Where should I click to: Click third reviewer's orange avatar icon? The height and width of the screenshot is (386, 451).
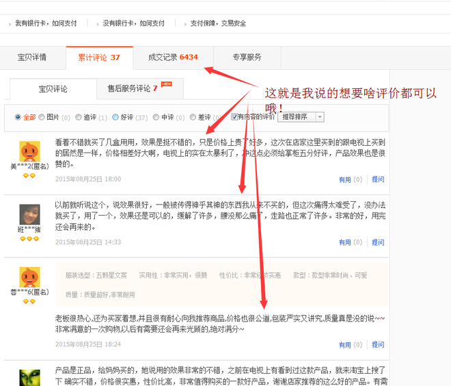click(29, 277)
